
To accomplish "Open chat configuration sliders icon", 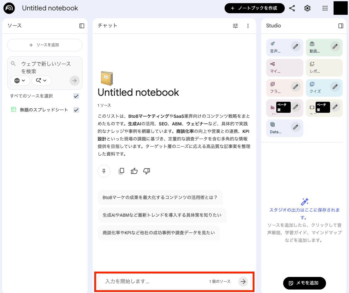I will [235, 26].
